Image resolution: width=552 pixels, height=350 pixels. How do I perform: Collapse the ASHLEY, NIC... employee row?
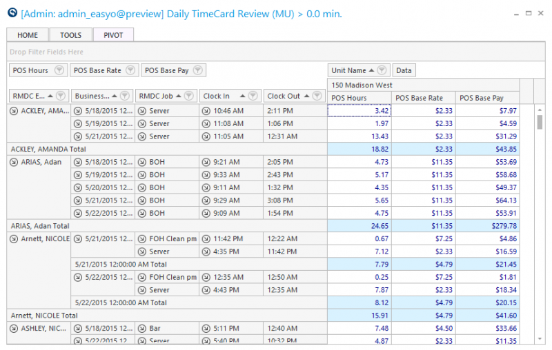14,329
